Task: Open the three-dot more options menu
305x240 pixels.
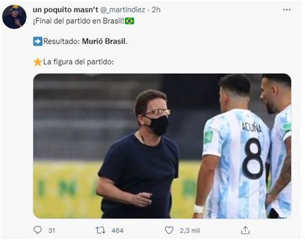Action: pos(287,10)
